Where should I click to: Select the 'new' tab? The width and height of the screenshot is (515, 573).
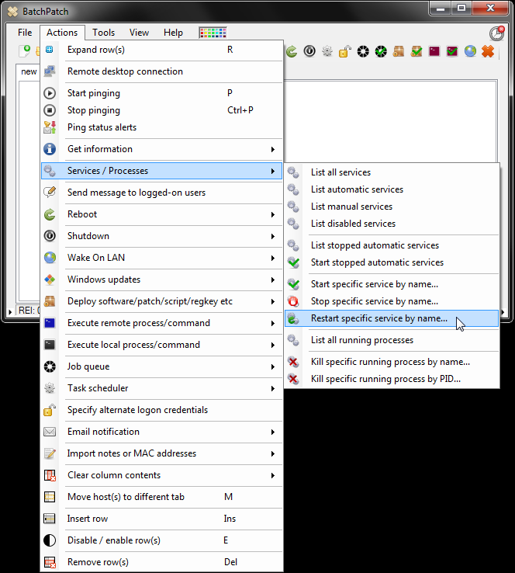29,71
